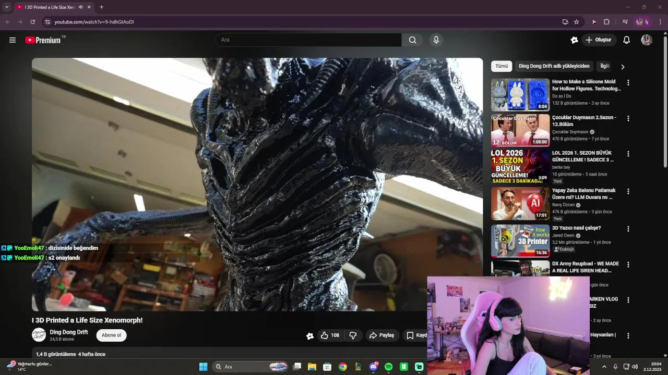Open more options for the 3D Yazıcı video
This screenshot has width=668, height=375.
coord(628,229)
